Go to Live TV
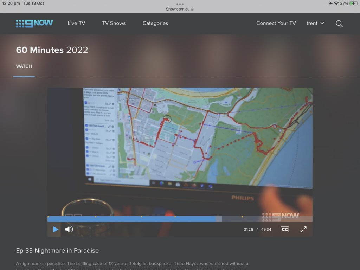The width and height of the screenshot is (360, 270). [x=76, y=23]
